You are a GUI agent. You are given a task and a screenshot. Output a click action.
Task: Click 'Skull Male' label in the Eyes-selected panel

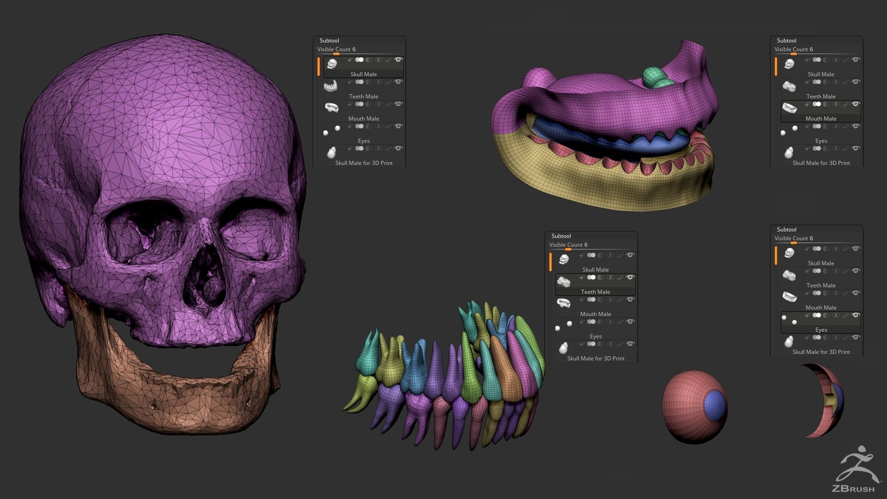coord(821,263)
